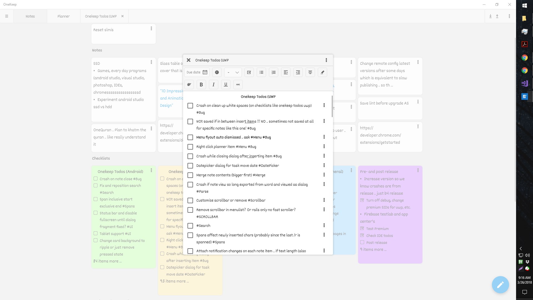533x300 pixels.
Task: Open menu of the Onekeep Todos (Android) card
Action: [x=151, y=170]
